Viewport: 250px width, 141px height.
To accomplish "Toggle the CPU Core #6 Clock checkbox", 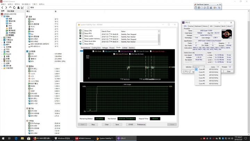I will 130,54.
